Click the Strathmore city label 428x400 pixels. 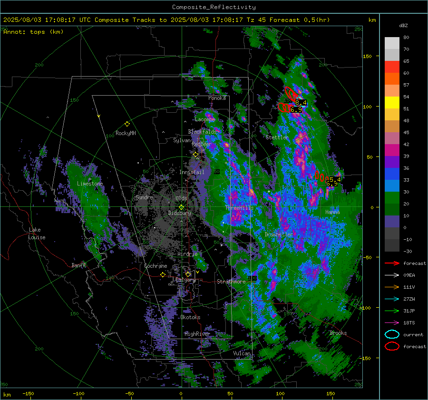(x=231, y=282)
